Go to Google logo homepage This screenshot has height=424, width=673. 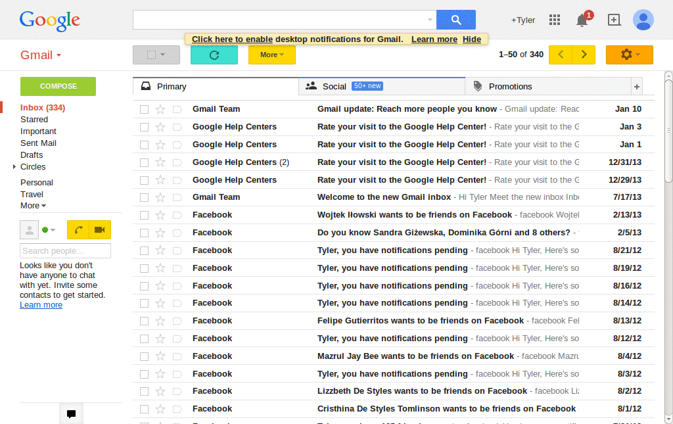49,20
